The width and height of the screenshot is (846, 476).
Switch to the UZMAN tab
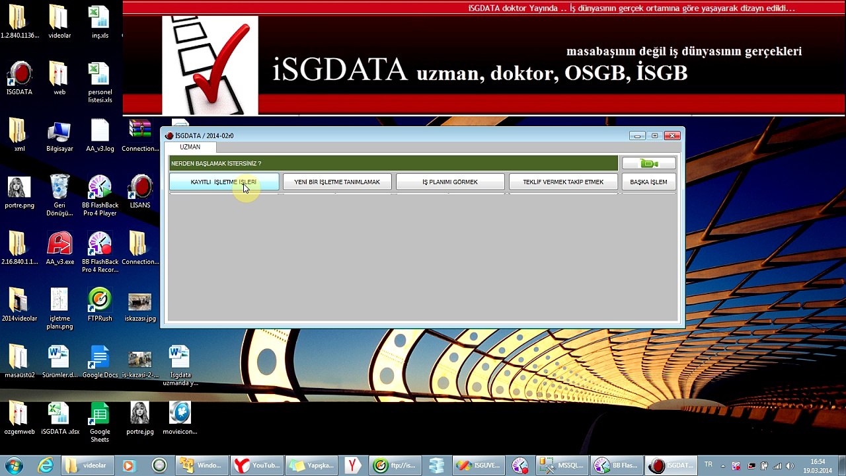pos(190,147)
